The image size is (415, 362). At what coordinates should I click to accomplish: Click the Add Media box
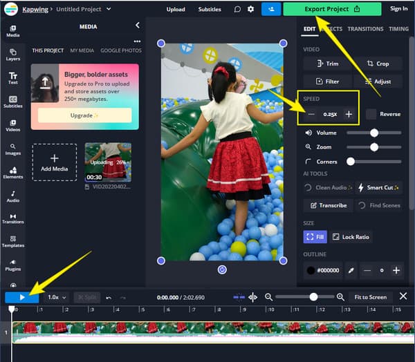pyautogui.click(x=55, y=162)
